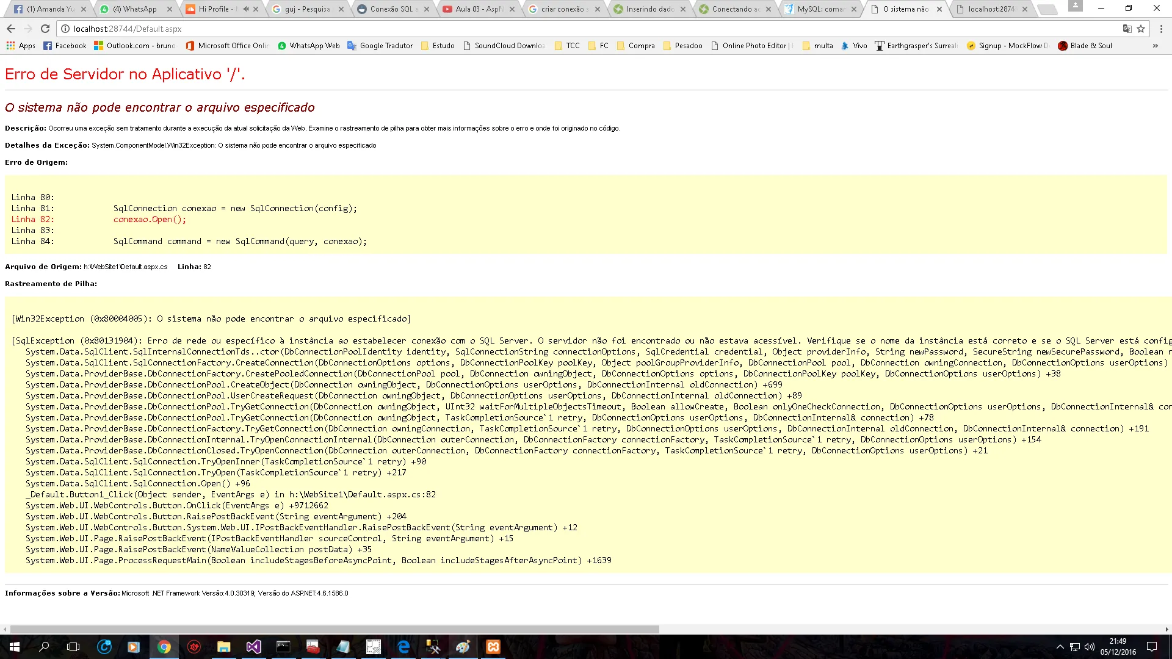Click the browser back arrow
Screen dimensions: 1172x659
[11, 29]
